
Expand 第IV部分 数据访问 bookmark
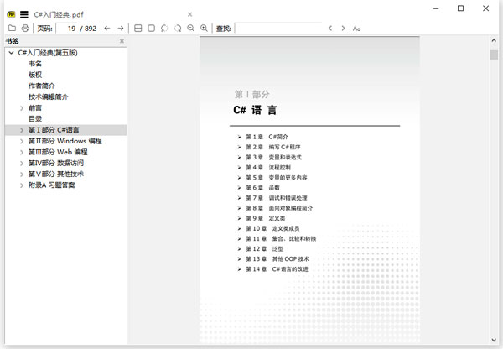pos(22,163)
